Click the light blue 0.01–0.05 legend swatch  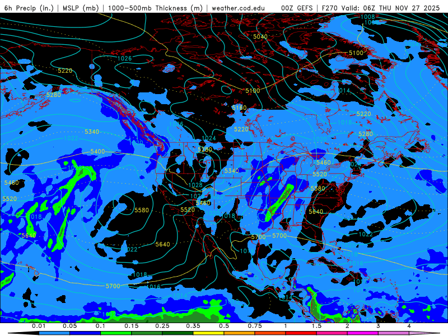(54, 333)
